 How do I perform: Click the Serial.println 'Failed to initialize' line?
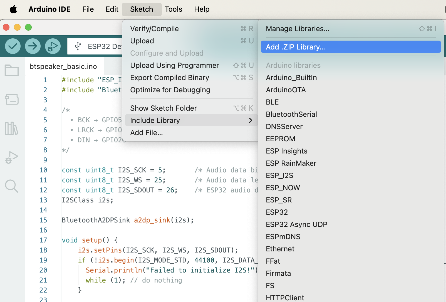(172, 270)
